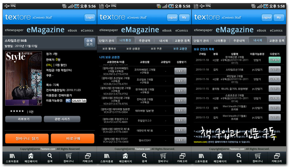Viewport: 289px width, 167px height.
Task: Open the 상세보기 detail button
Action: (x=89, y=43)
